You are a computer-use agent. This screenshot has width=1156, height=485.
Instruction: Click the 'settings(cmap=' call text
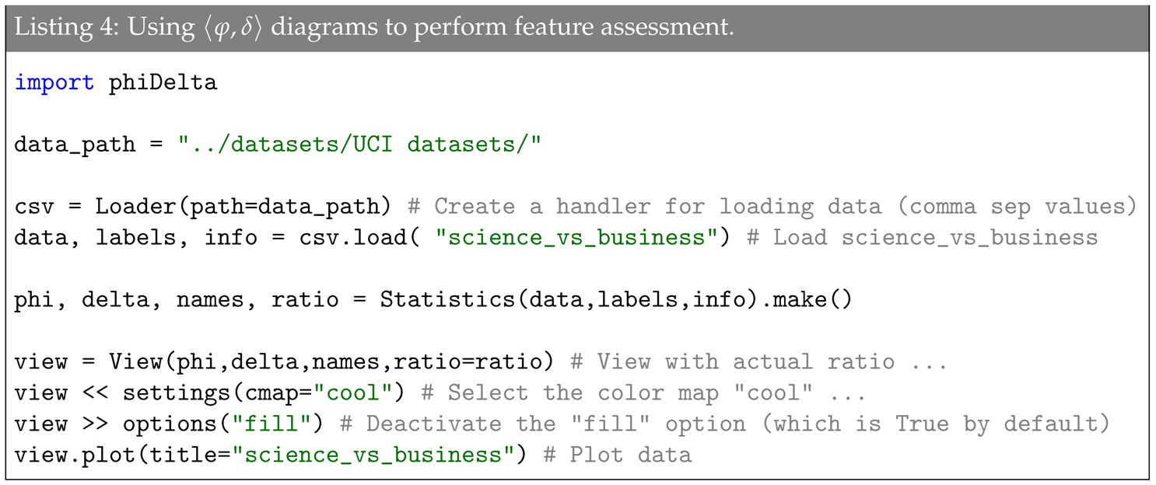click(x=216, y=393)
